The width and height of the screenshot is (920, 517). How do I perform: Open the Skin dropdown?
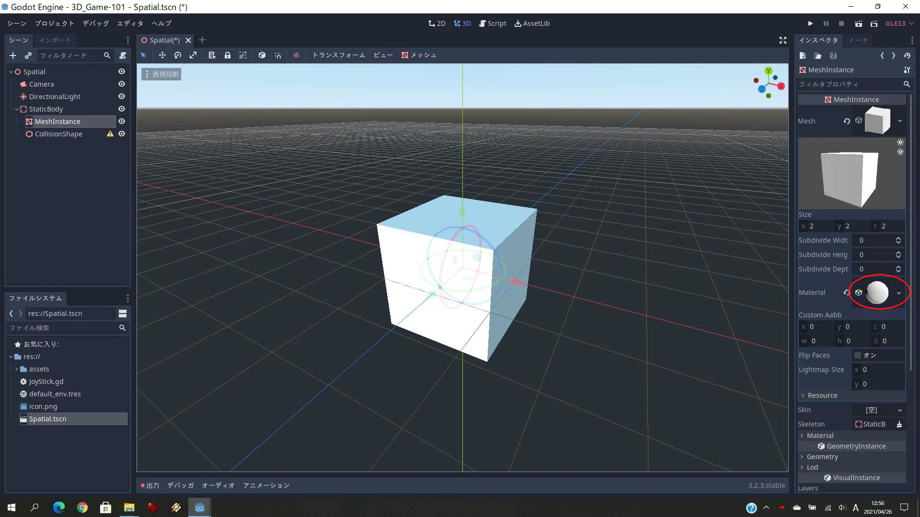(878, 410)
